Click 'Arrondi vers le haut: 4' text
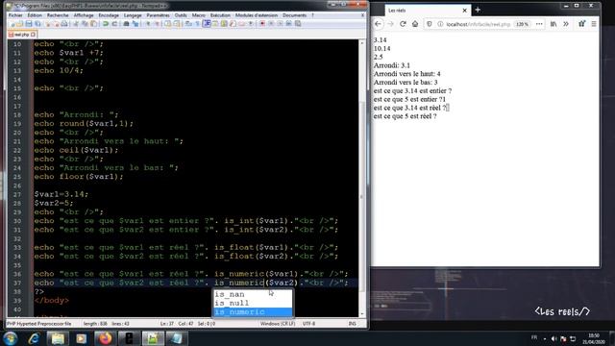This screenshot has width=615, height=346. 406,74
